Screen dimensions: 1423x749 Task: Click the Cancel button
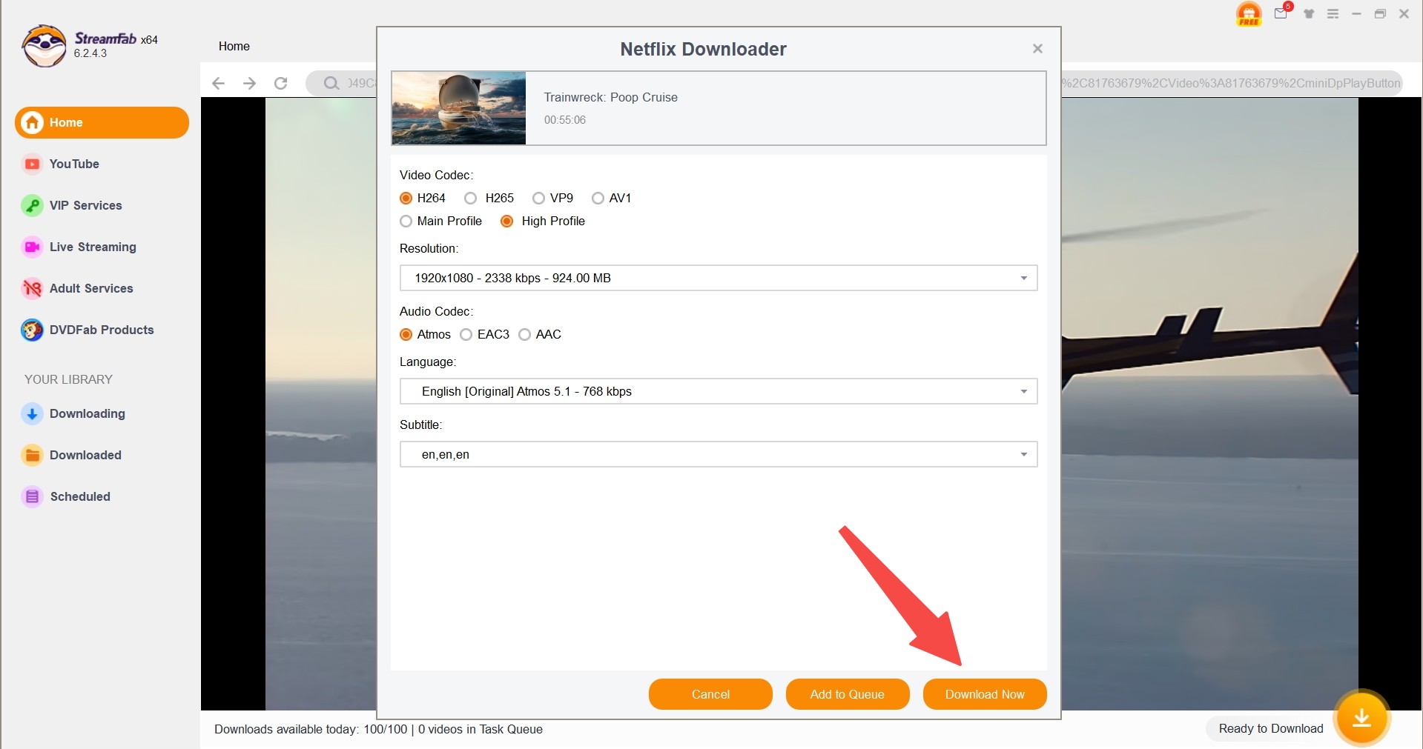pyautogui.click(x=710, y=694)
